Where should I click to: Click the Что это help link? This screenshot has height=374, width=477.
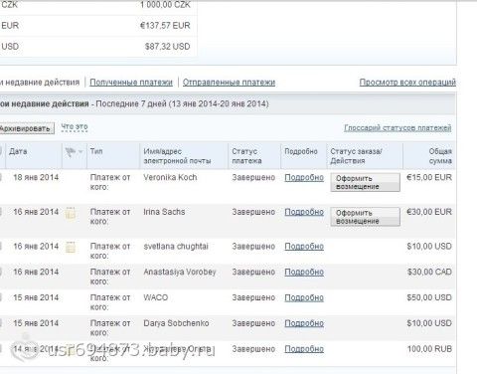(x=75, y=127)
